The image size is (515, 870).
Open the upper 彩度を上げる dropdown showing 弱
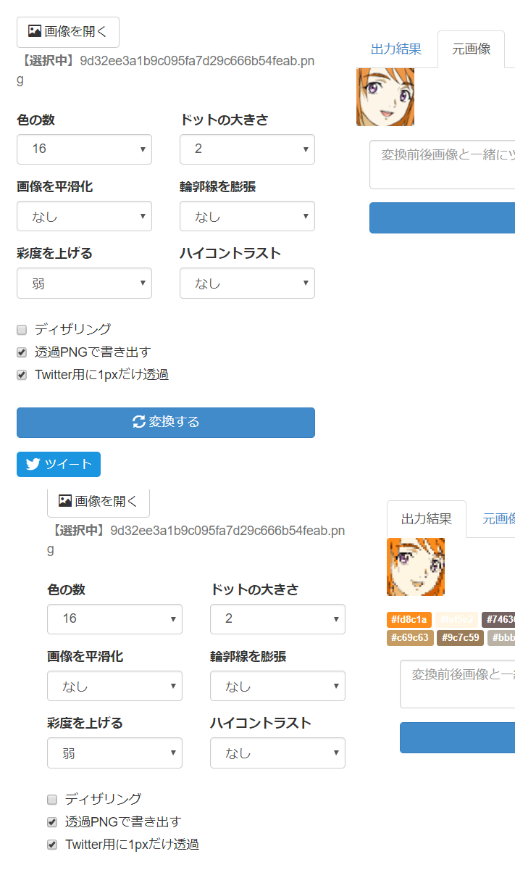[x=84, y=283]
